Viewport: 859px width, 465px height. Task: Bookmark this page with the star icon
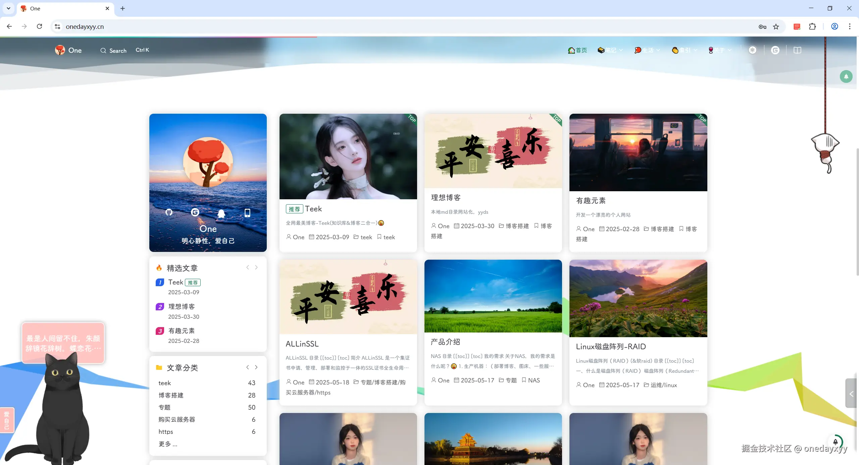coord(776,27)
